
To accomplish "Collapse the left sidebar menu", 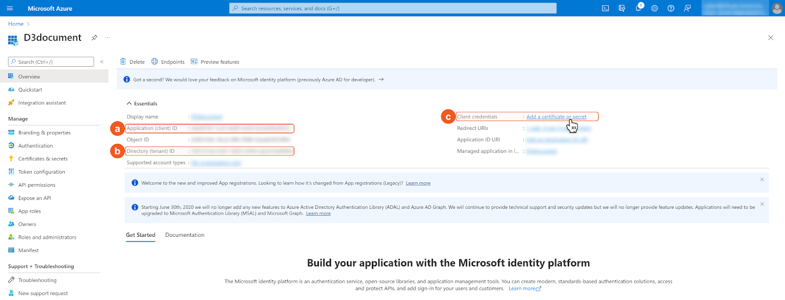I will click(x=102, y=62).
